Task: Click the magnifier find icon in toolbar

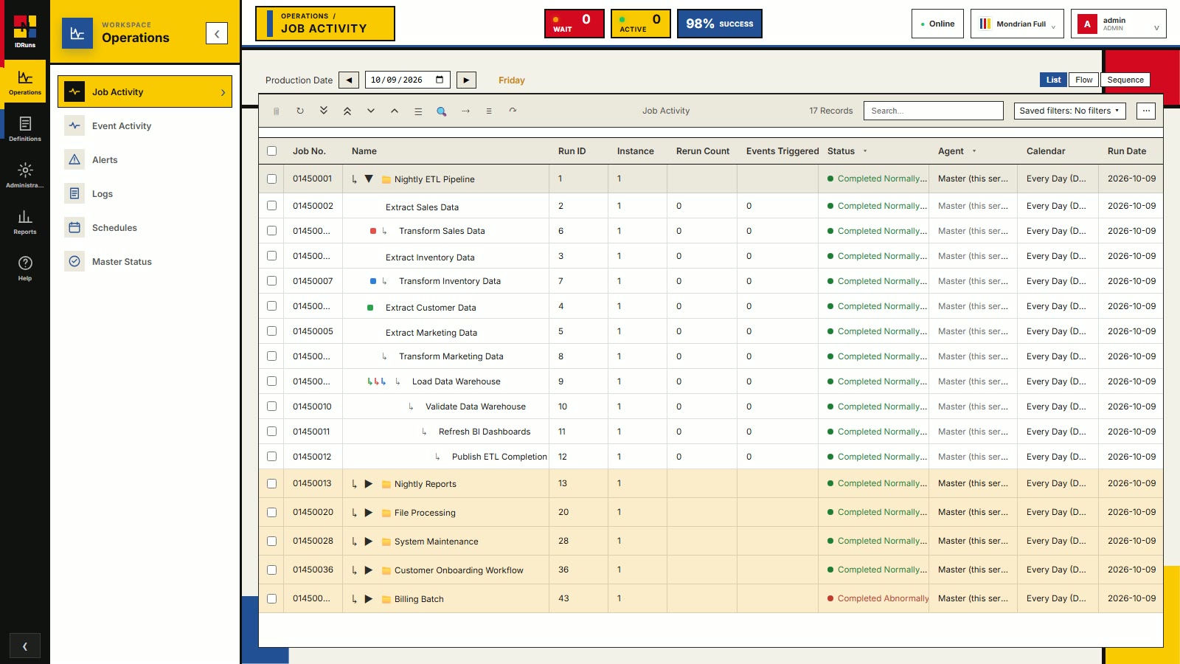Action: [x=442, y=111]
